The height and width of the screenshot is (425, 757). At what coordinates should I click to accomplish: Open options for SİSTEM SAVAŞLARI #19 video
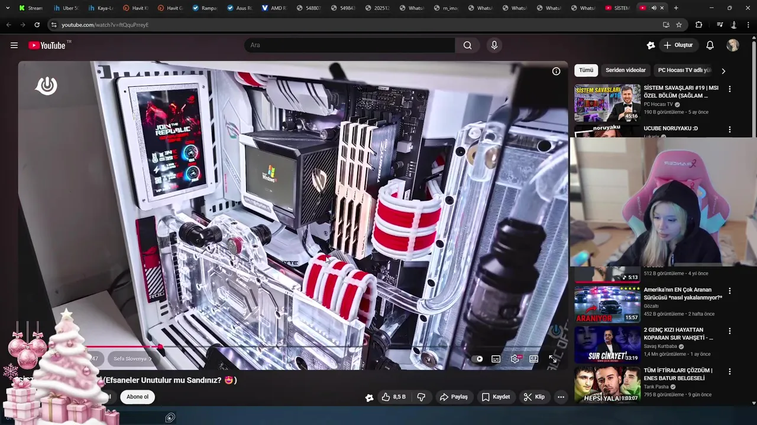click(x=729, y=89)
